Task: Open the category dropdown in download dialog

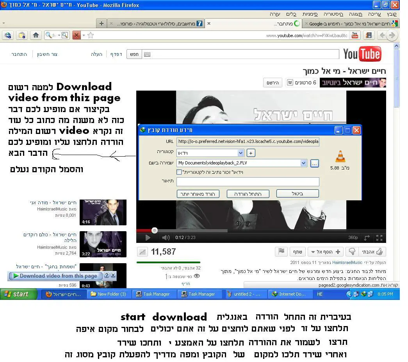Action: tap(241, 153)
